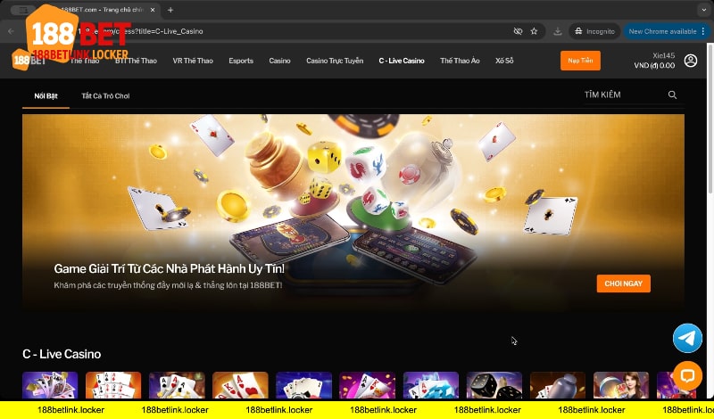Open the black dice game thumbnail

pyautogui.click(x=494, y=386)
